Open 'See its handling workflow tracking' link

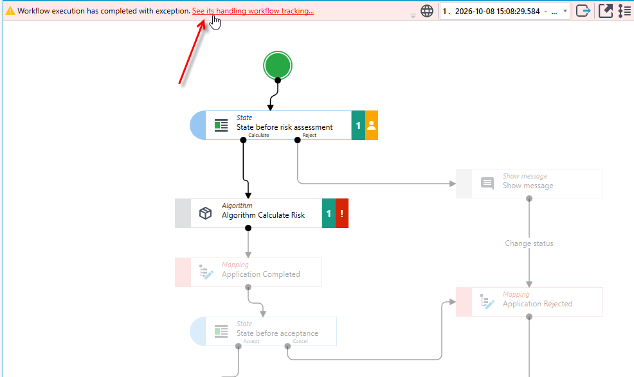(x=253, y=11)
